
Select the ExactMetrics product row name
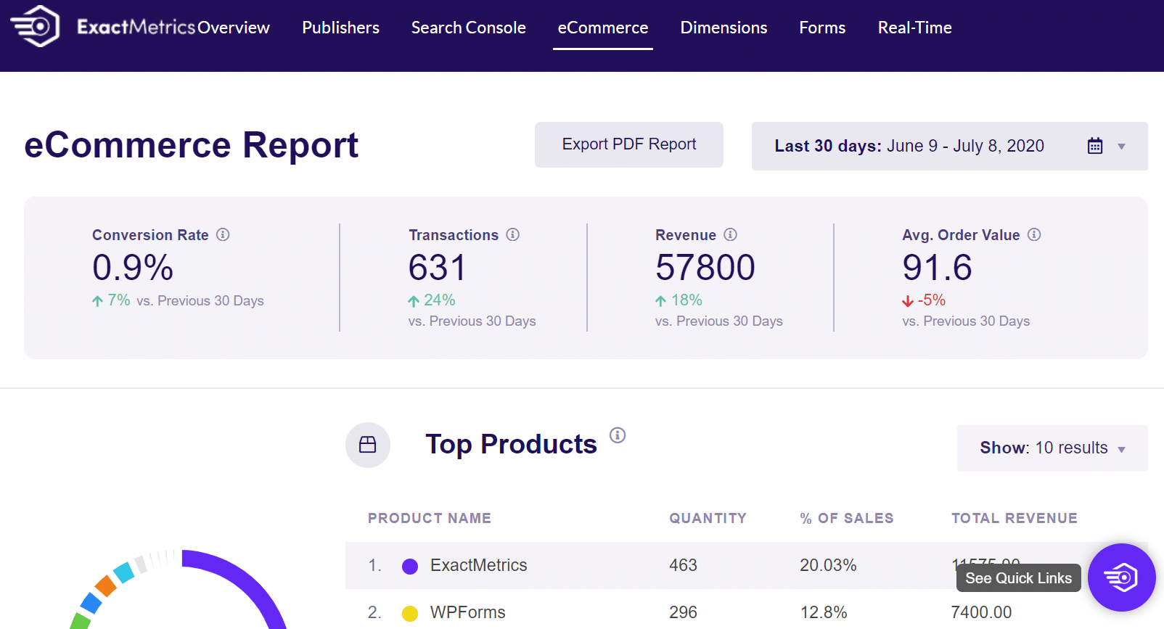[478, 565]
